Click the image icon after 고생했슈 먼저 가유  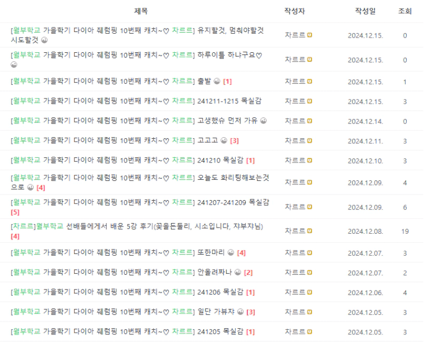pos(263,120)
